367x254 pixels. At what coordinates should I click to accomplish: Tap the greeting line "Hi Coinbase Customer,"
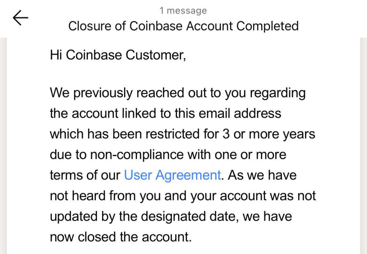click(118, 55)
